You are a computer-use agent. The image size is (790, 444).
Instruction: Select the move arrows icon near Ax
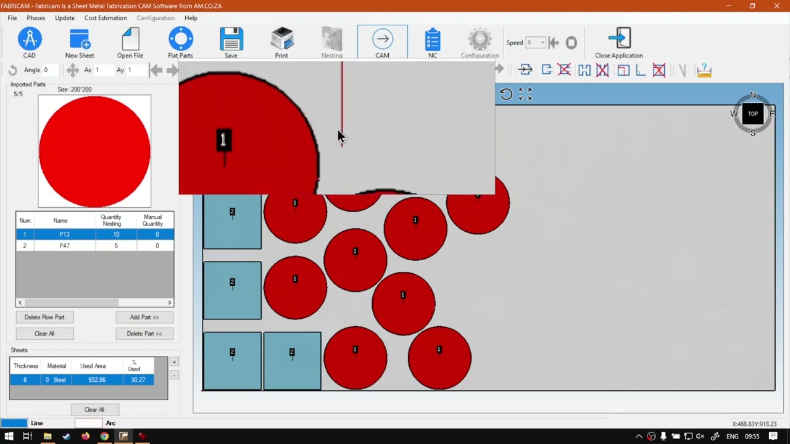click(x=73, y=70)
